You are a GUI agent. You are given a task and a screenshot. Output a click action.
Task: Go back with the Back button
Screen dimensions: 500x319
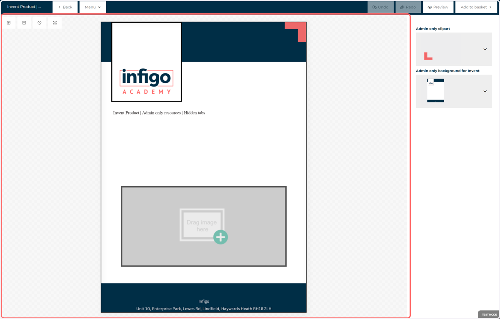point(65,7)
